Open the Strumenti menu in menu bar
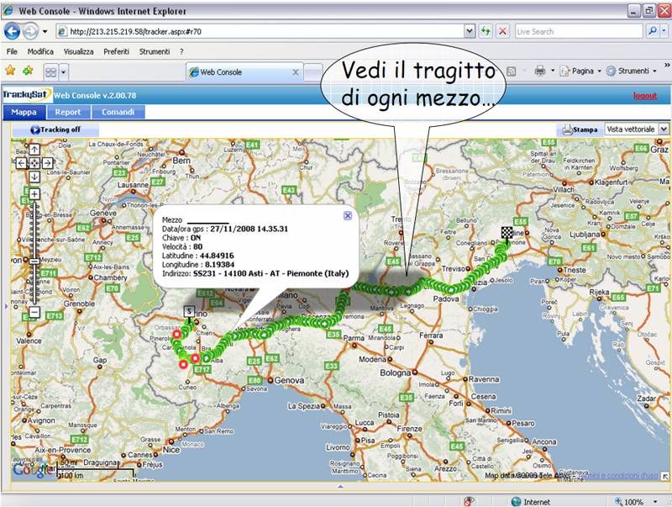This screenshot has width=672, height=507. coord(155,51)
